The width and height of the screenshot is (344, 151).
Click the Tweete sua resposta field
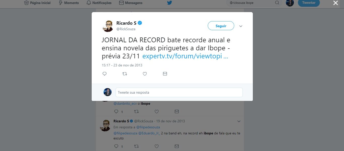tap(179, 92)
